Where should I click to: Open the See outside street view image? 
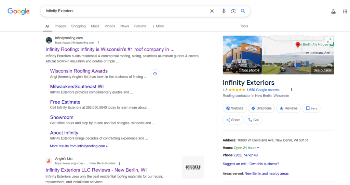(298, 65)
